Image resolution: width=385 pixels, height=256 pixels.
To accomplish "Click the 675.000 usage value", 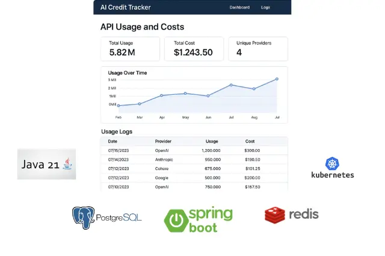I will [x=212, y=169].
